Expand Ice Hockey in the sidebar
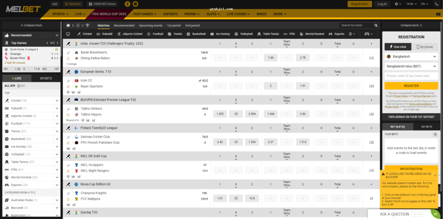 tap(57, 147)
